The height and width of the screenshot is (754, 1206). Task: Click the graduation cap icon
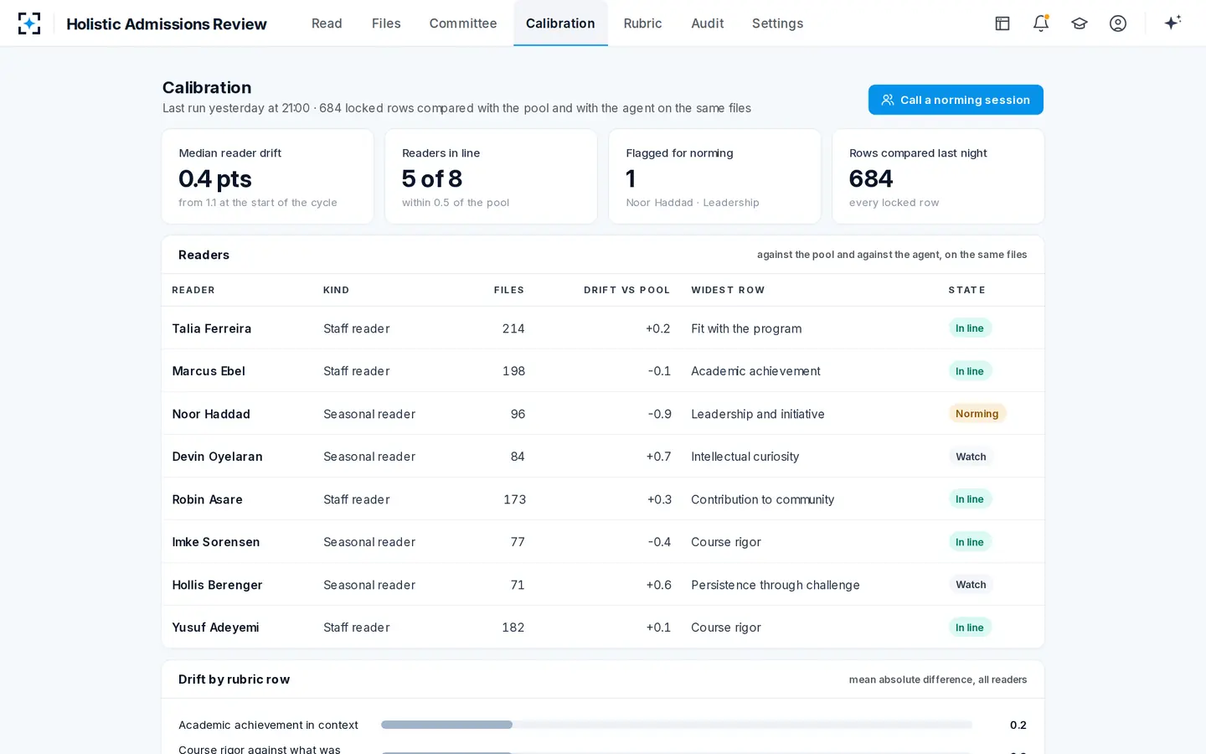pyautogui.click(x=1080, y=23)
